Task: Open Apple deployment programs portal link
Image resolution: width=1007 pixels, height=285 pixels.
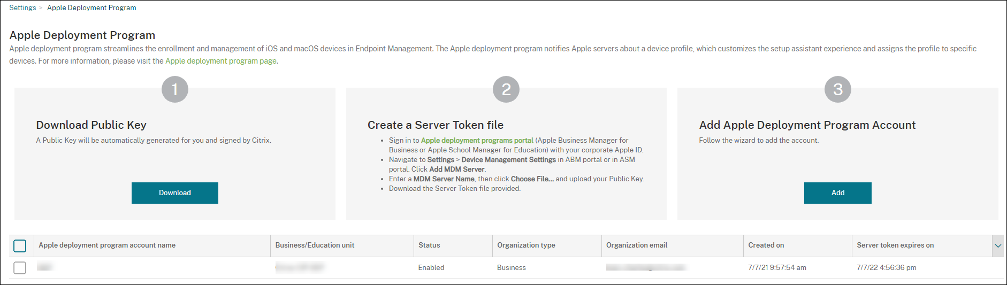Action: [x=477, y=141]
